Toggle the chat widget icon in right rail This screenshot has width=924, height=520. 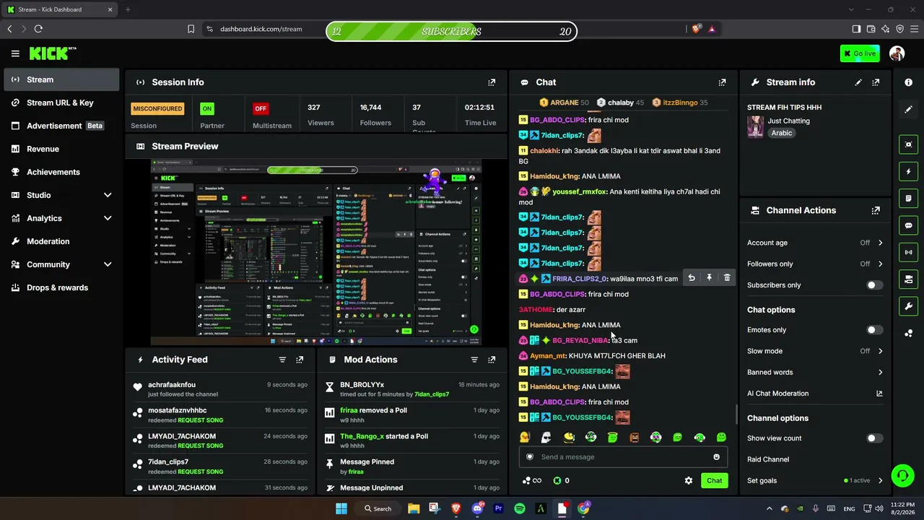pyautogui.click(x=909, y=225)
